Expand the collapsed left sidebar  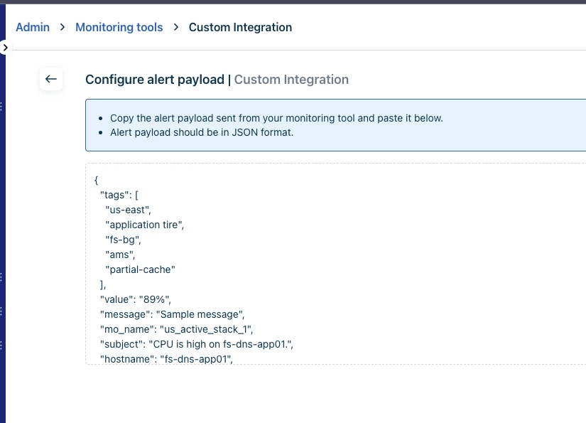pos(5,48)
